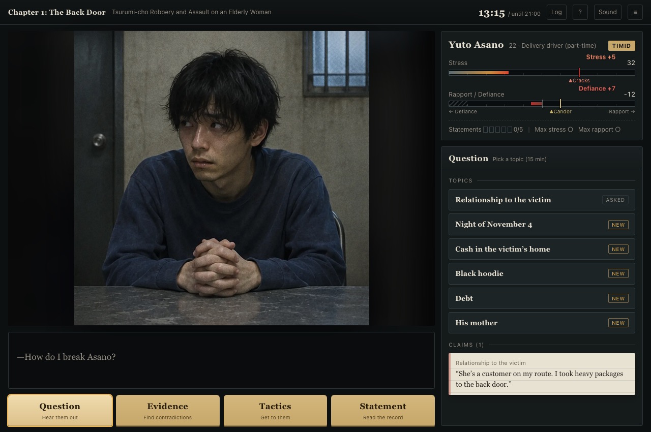Click the Rapport / Defiance meter bar

tap(542, 104)
